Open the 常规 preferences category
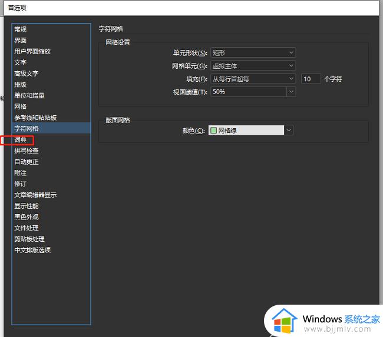The image size is (383, 337). click(x=51, y=29)
